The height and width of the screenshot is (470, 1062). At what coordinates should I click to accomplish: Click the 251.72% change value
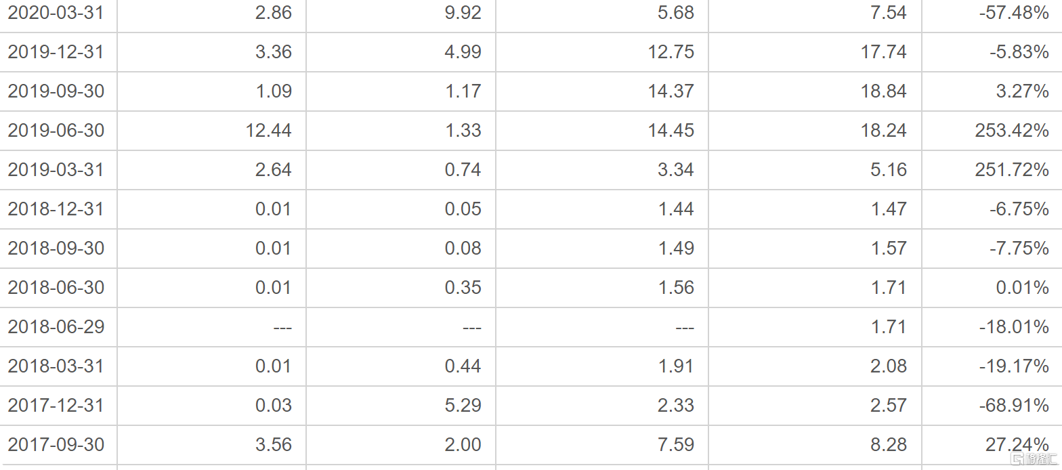pyautogui.click(x=1012, y=169)
